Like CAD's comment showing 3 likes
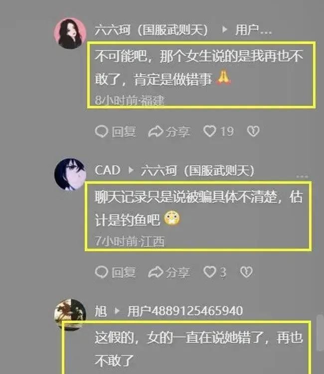The image size is (324, 374). pyautogui.click(x=209, y=272)
